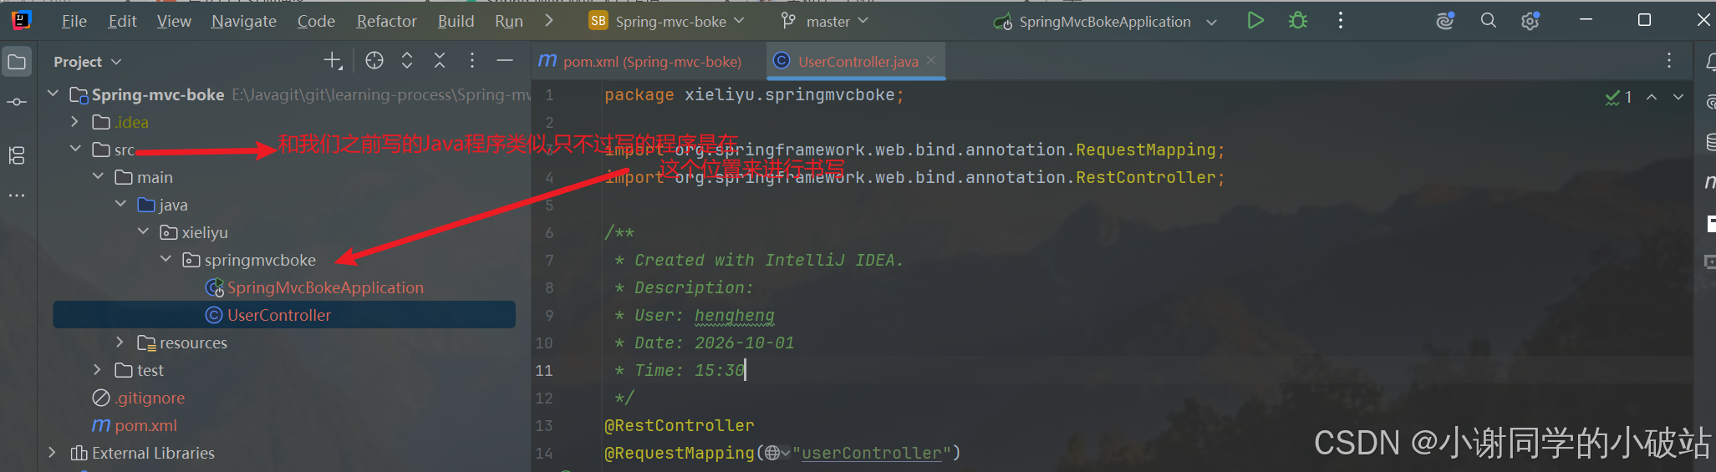Collapse all nodes in Project panel

[x=440, y=60]
